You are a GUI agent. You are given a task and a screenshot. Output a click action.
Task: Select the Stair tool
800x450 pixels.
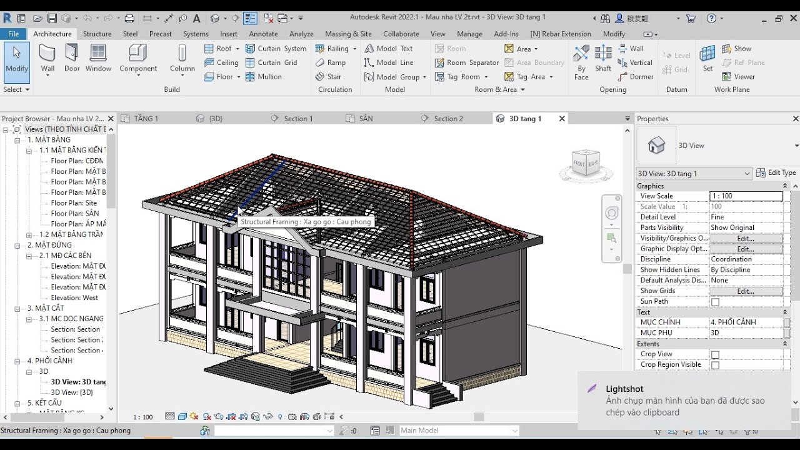[329, 76]
